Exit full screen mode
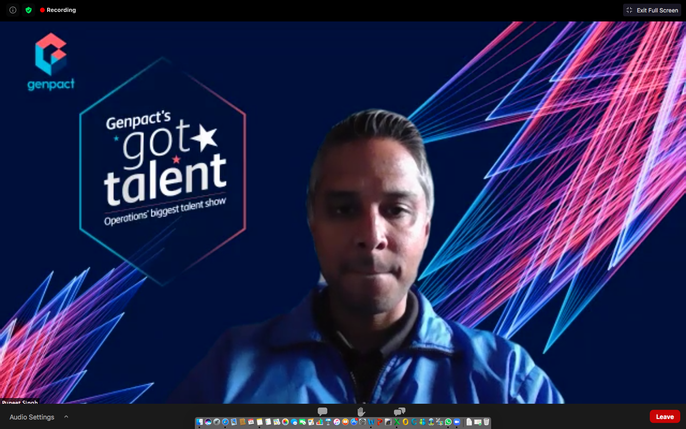The image size is (686, 429). tap(652, 10)
